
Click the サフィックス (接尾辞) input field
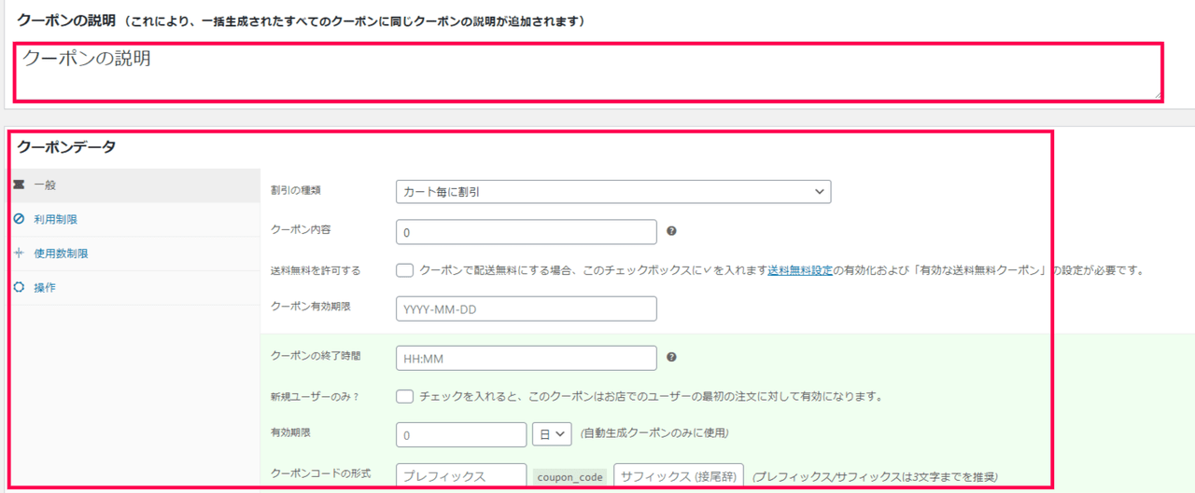coord(679,476)
